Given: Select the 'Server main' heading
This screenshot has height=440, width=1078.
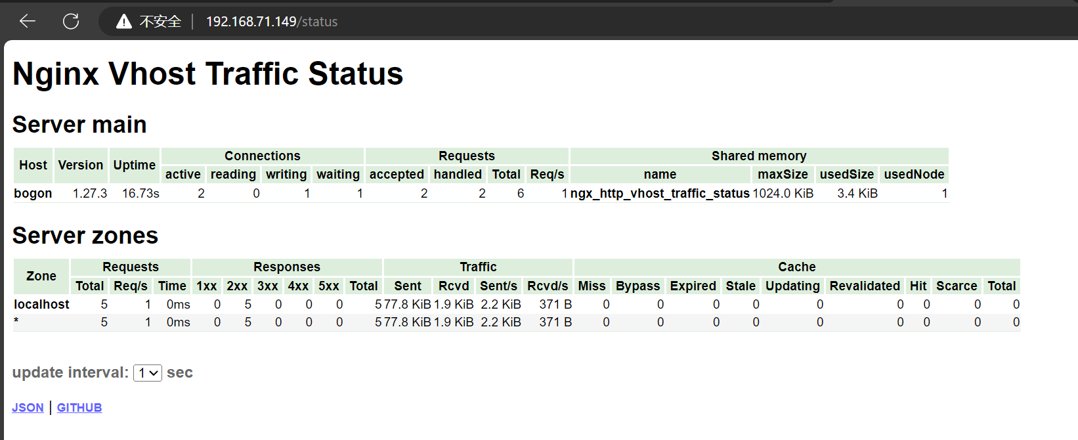Looking at the screenshot, I should [79, 124].
